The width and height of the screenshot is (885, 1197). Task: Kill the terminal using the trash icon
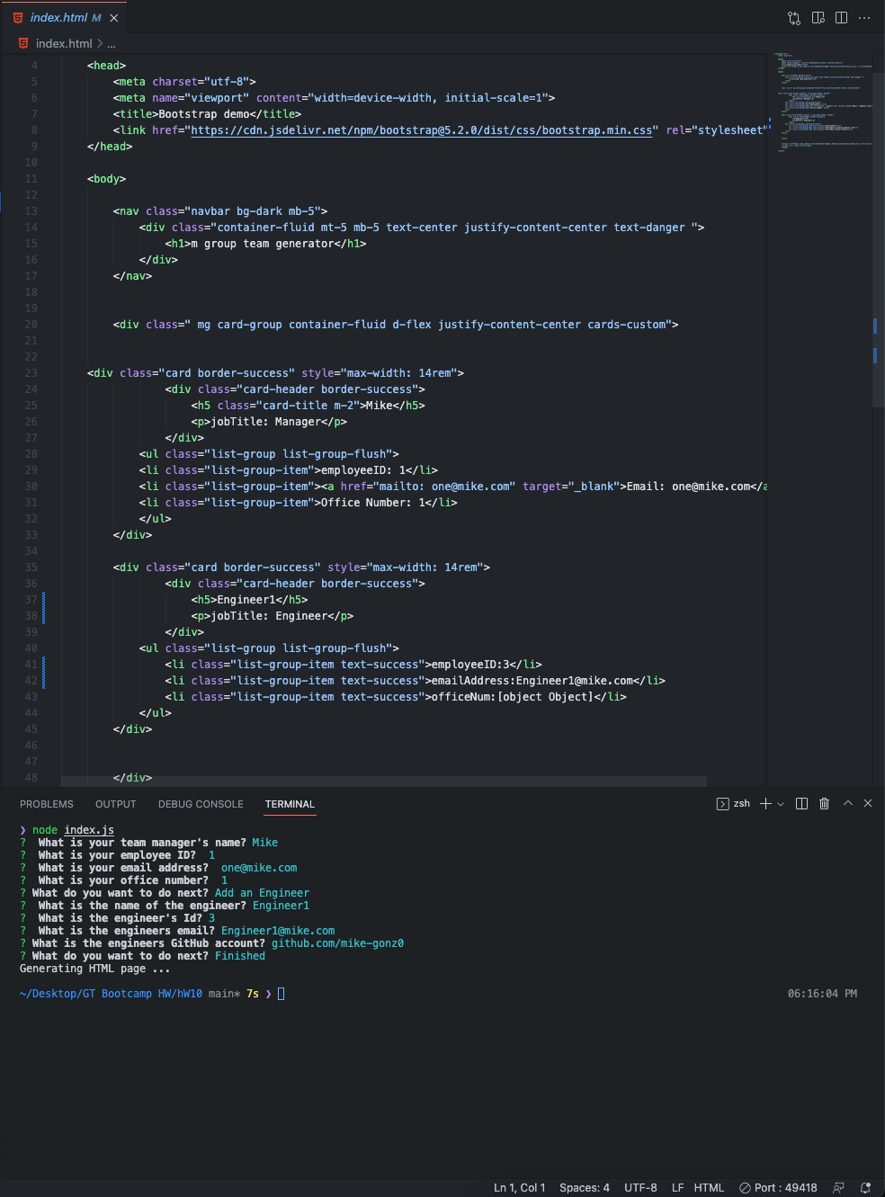(x=824, y=803)
